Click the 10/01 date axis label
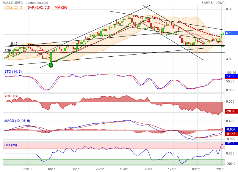The width and height of the screenshot is (238, 172). tap(124, 169)
